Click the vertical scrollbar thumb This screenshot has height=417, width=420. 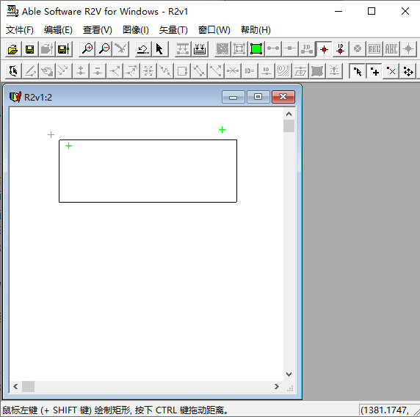click(289, 126)
